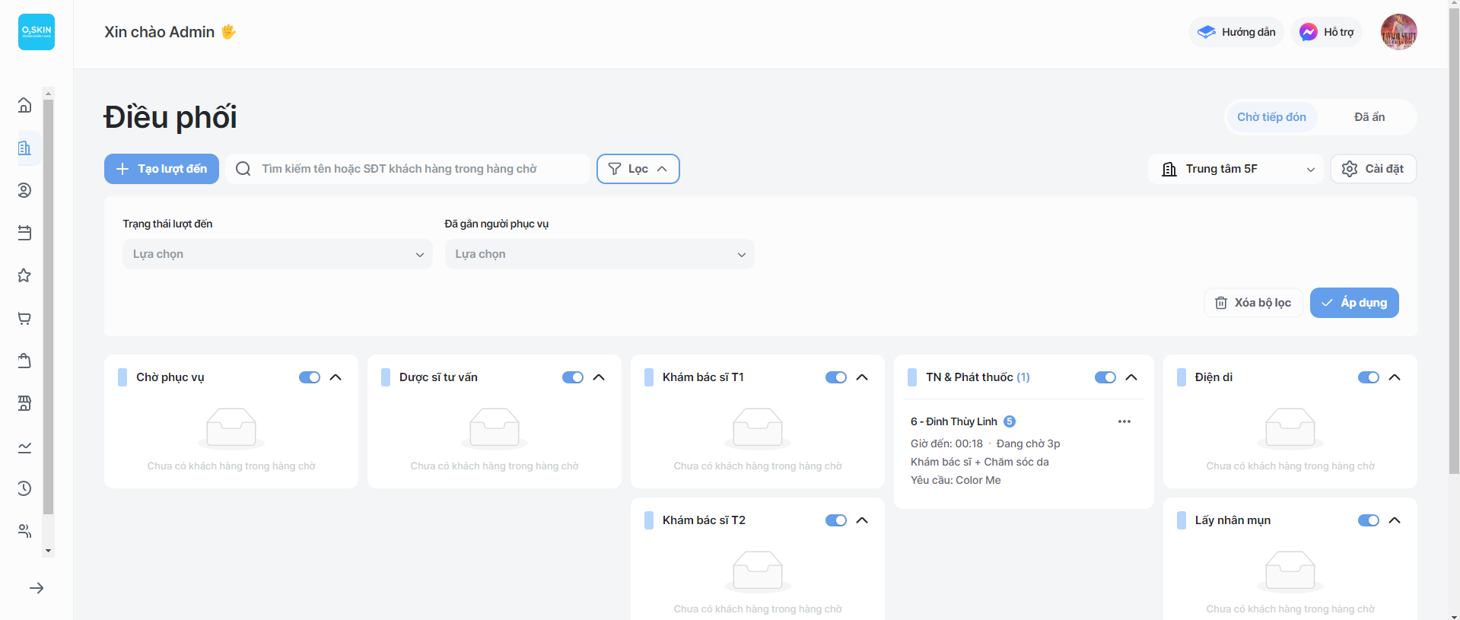Image resolution: width=1460 pixels, height=620 pixels.
Task: Select the Chờ tiếp đón tab
Action: coord(1271,117)
